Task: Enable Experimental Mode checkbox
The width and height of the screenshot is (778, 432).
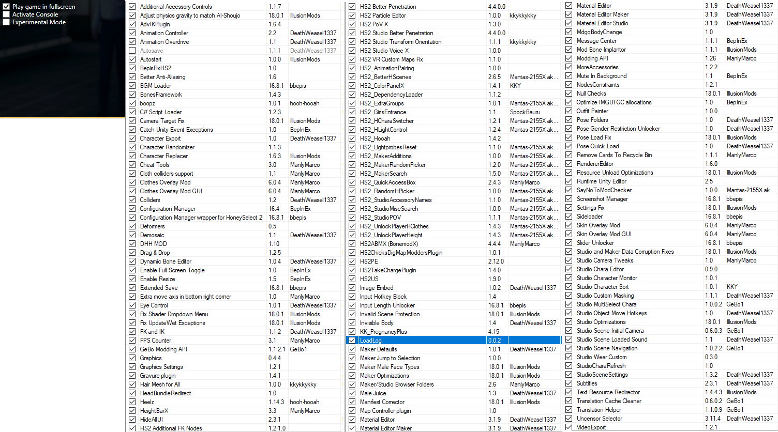Action: click(x=6, y=22)
